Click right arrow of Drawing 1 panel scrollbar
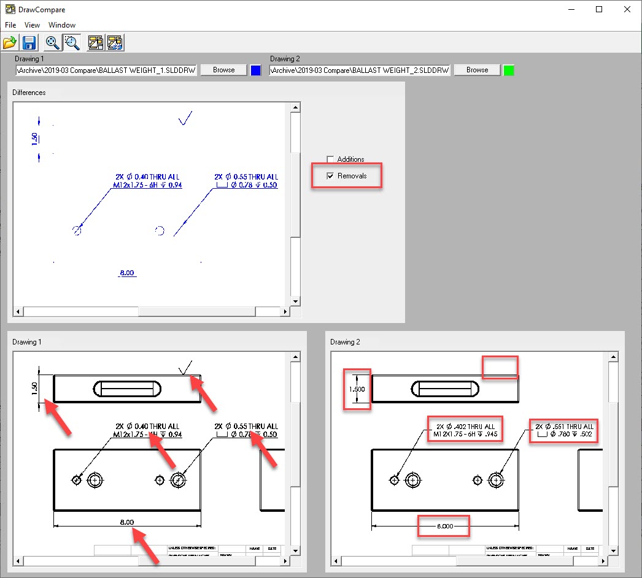Image resolution: width=642 pixels, height=578 pixels. pyautogui.click(x=285, y=561)
